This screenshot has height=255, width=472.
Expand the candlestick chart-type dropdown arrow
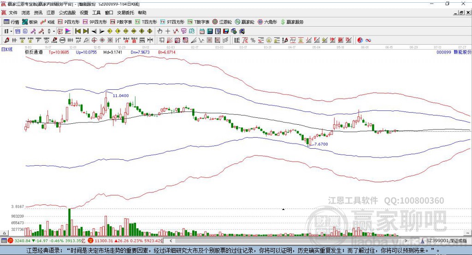54,31
